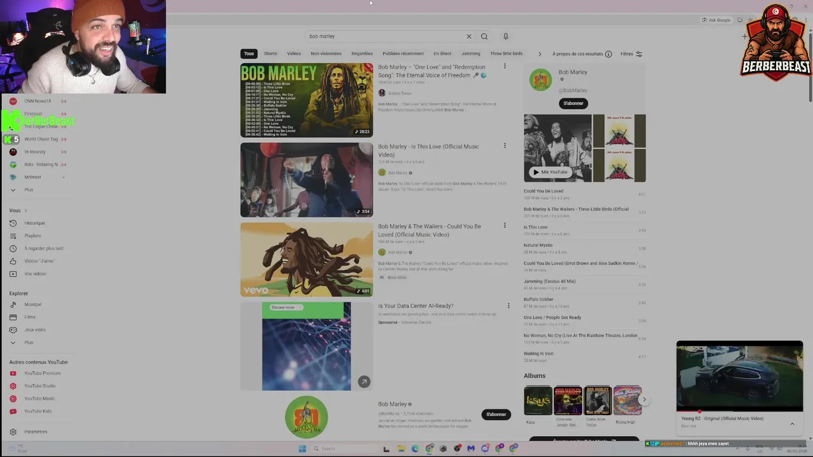
Task: Open Vidéos "J'aime" liked videos
Action: click(x=39, y=261)
